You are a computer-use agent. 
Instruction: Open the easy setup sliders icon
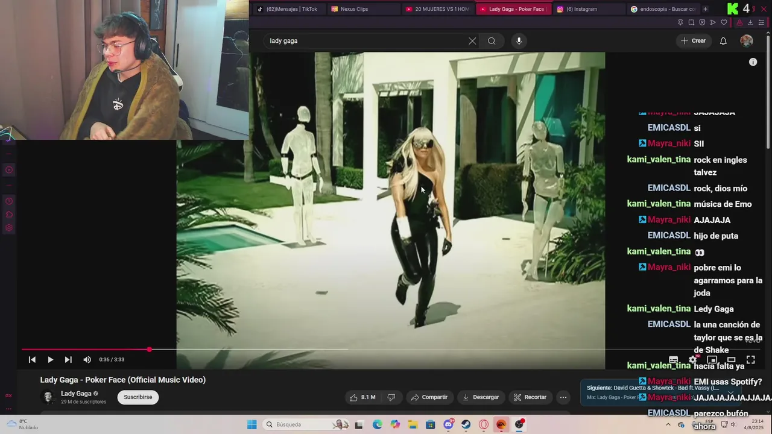pyautogui.click(x=761, y=22)
